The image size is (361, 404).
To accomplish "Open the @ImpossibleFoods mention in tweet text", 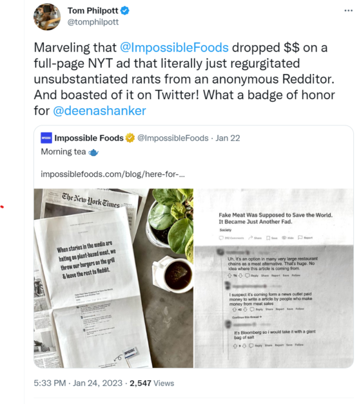I will point(174,48).
